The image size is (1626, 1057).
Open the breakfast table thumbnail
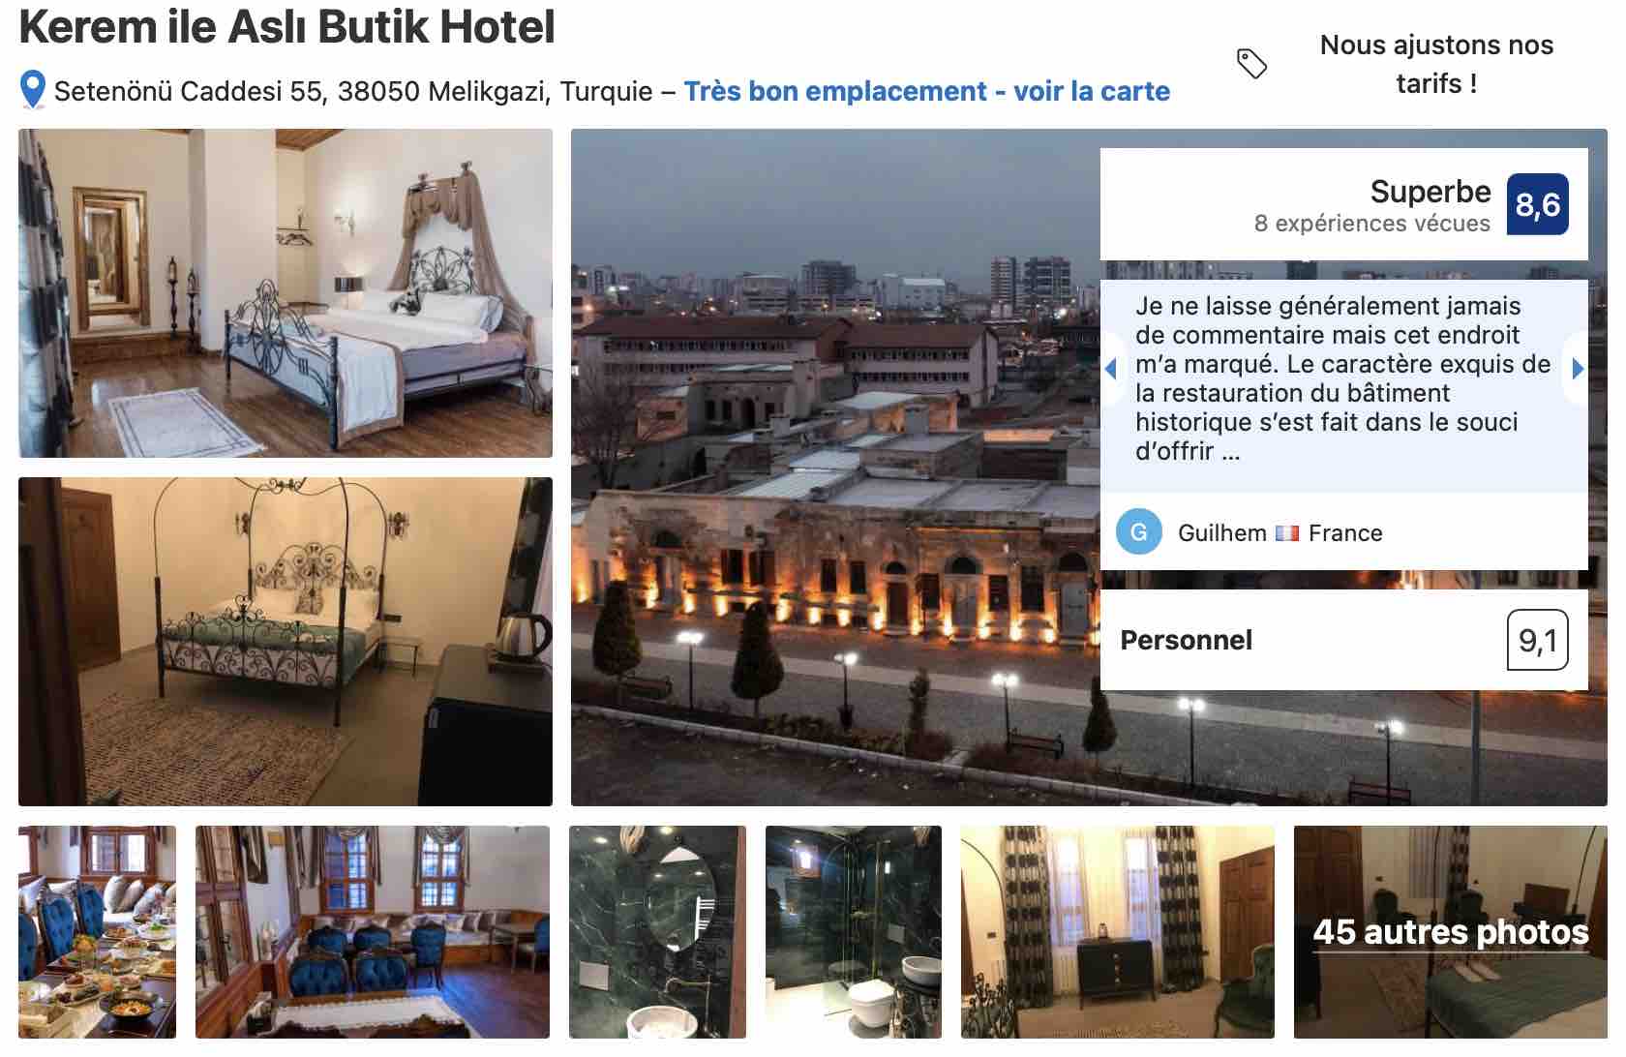(x=98, y=932)
